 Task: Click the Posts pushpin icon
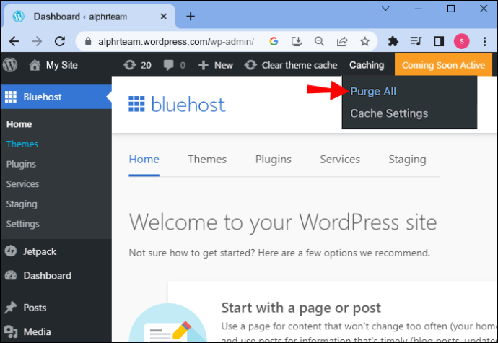coord(11,308)
